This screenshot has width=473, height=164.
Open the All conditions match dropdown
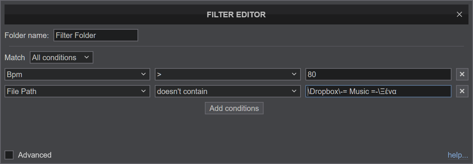pos(61,58)
